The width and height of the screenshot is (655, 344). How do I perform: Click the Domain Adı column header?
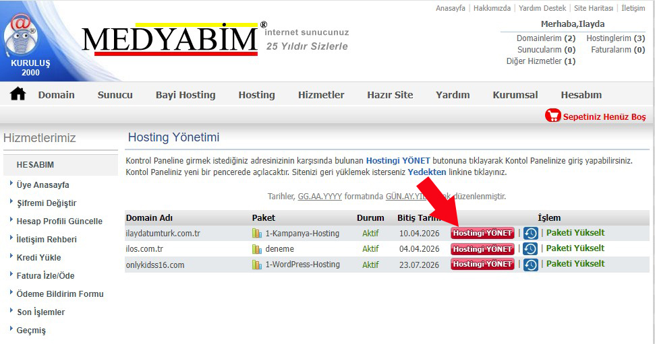click(149, 217)
